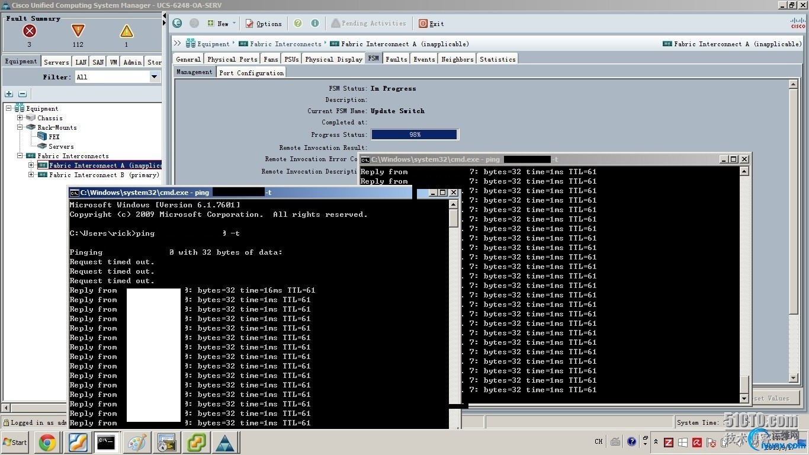
Task: Open the cmd.exe taskbar icon
Action: click(107, 443)
